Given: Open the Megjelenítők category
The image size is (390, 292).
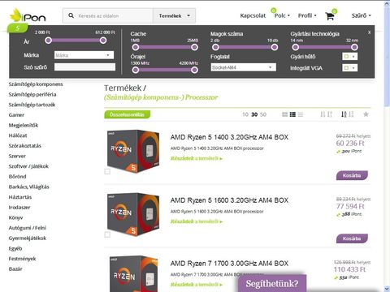Looking at the screenshot, I should 24,125.
